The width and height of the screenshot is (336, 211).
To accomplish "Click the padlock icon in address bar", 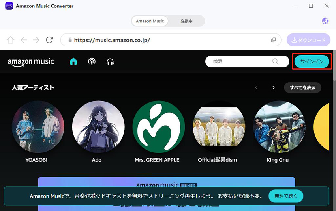I will [x=70, y=40].
